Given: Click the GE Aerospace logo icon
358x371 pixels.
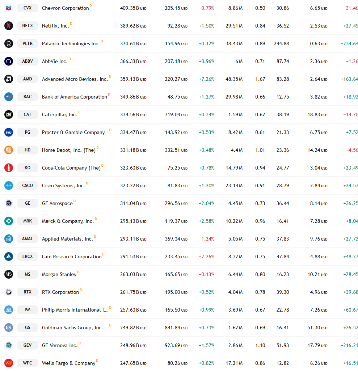Looking at the screenshot, I should [9, 203].
